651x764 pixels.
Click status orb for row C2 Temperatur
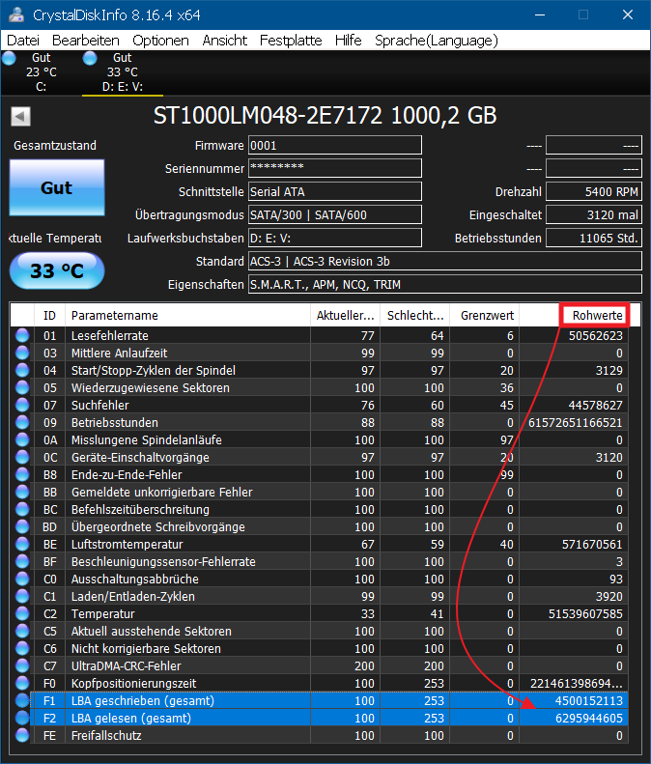[22, 613]
